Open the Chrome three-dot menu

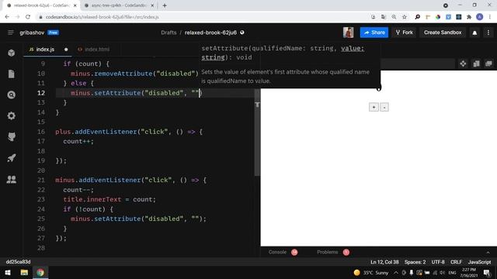pos(490,17)
